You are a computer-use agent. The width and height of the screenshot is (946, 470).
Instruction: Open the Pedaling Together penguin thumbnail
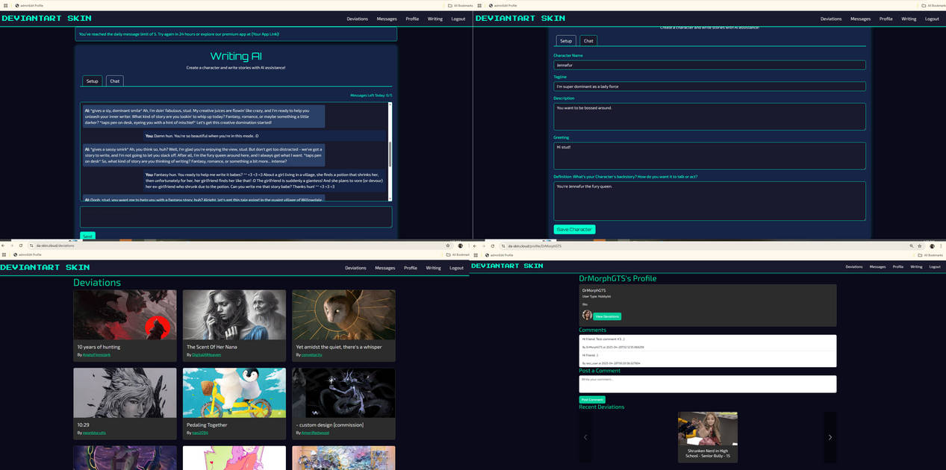[234, 392]
